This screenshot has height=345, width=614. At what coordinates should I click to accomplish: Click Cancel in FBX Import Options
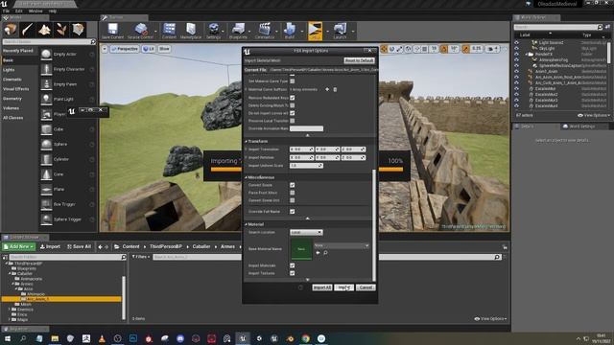366,287
